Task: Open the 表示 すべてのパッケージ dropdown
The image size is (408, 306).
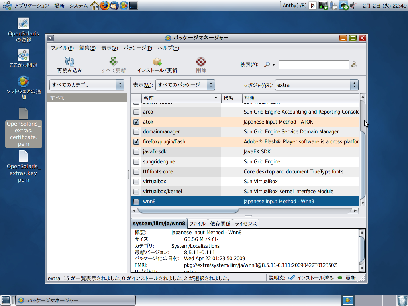Action: [185, 85]
